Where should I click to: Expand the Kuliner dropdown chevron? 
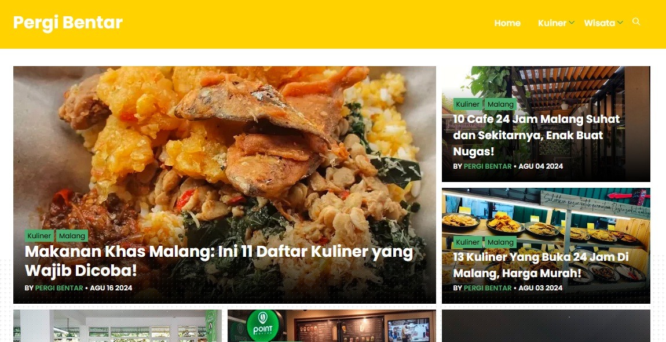pos(572,23)
